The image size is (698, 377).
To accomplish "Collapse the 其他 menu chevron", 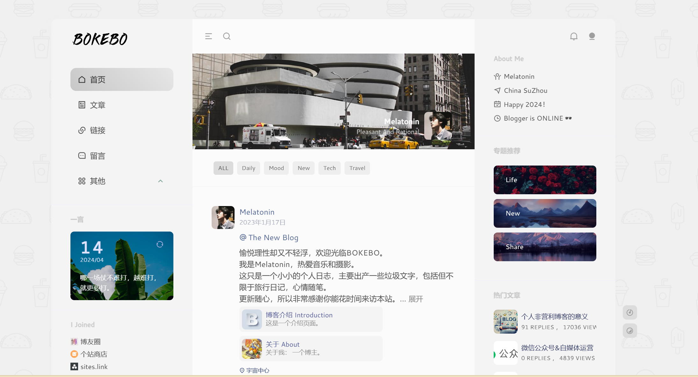I will tap(160, 181).
